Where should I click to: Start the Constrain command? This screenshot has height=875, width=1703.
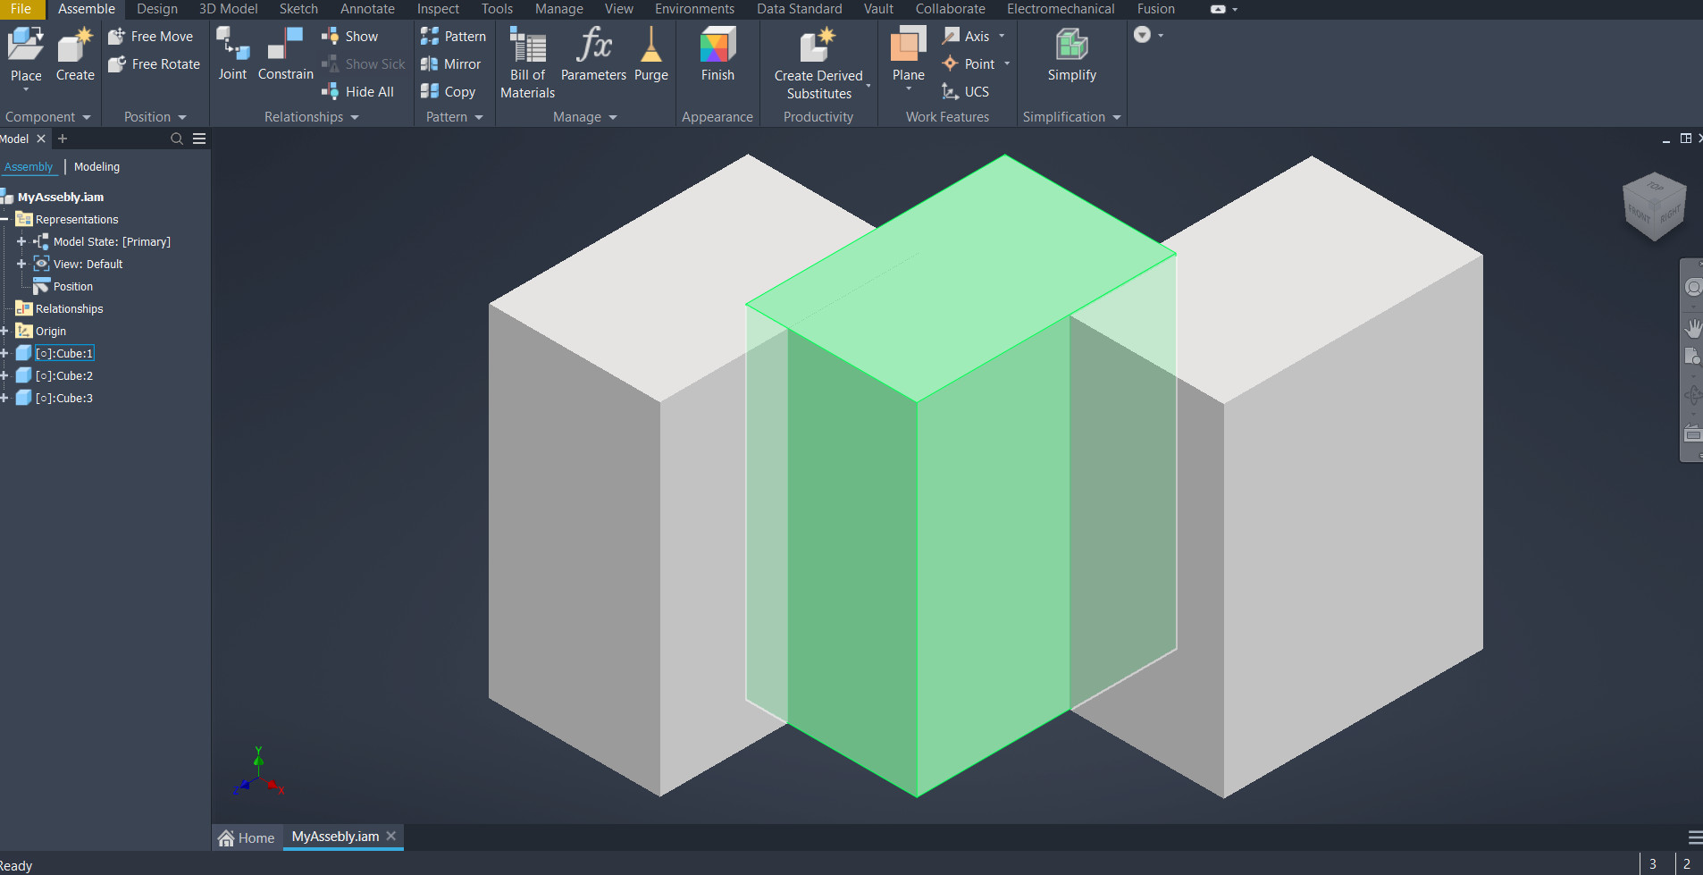tap(286, 54)
